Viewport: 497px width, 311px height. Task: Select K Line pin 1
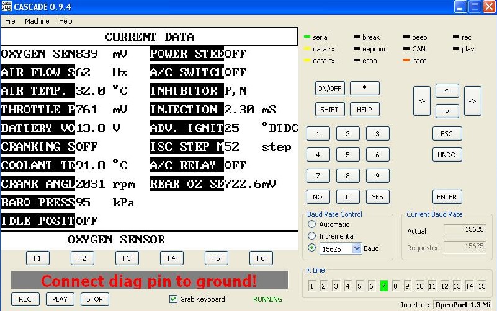(x=311, y=286)
